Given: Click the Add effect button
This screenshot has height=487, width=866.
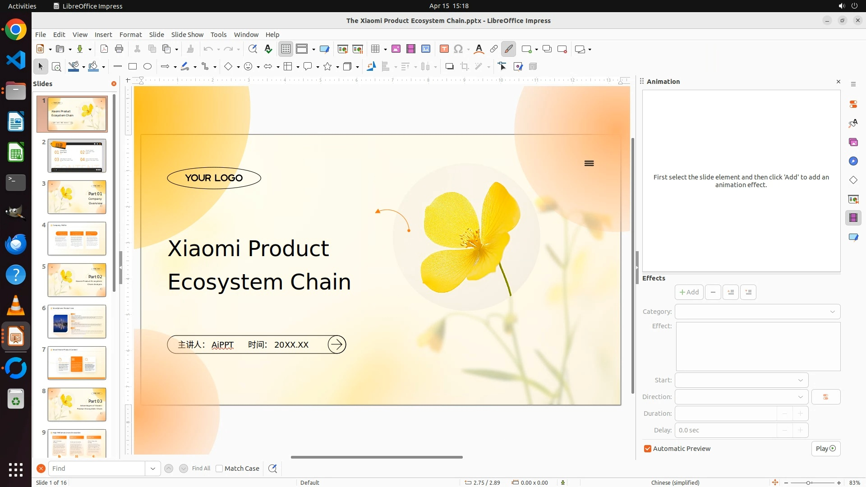Looking at the screenshot, I should (x=689, y=292).
